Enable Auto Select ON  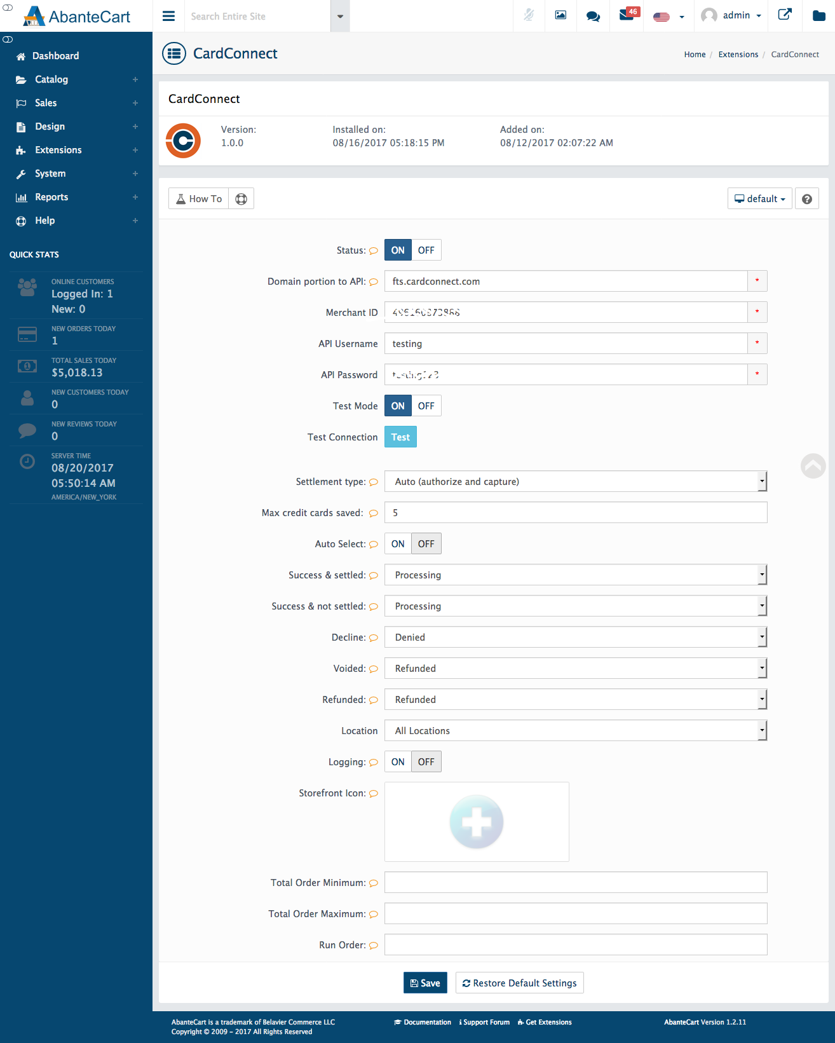click(398, 544)
